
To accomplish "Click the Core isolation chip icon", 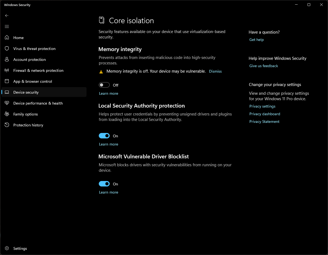I will point(102,20).
